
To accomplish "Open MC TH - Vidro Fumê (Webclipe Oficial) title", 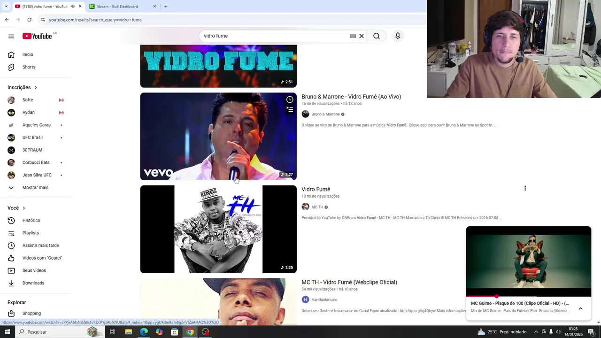I will pos(349,282).
